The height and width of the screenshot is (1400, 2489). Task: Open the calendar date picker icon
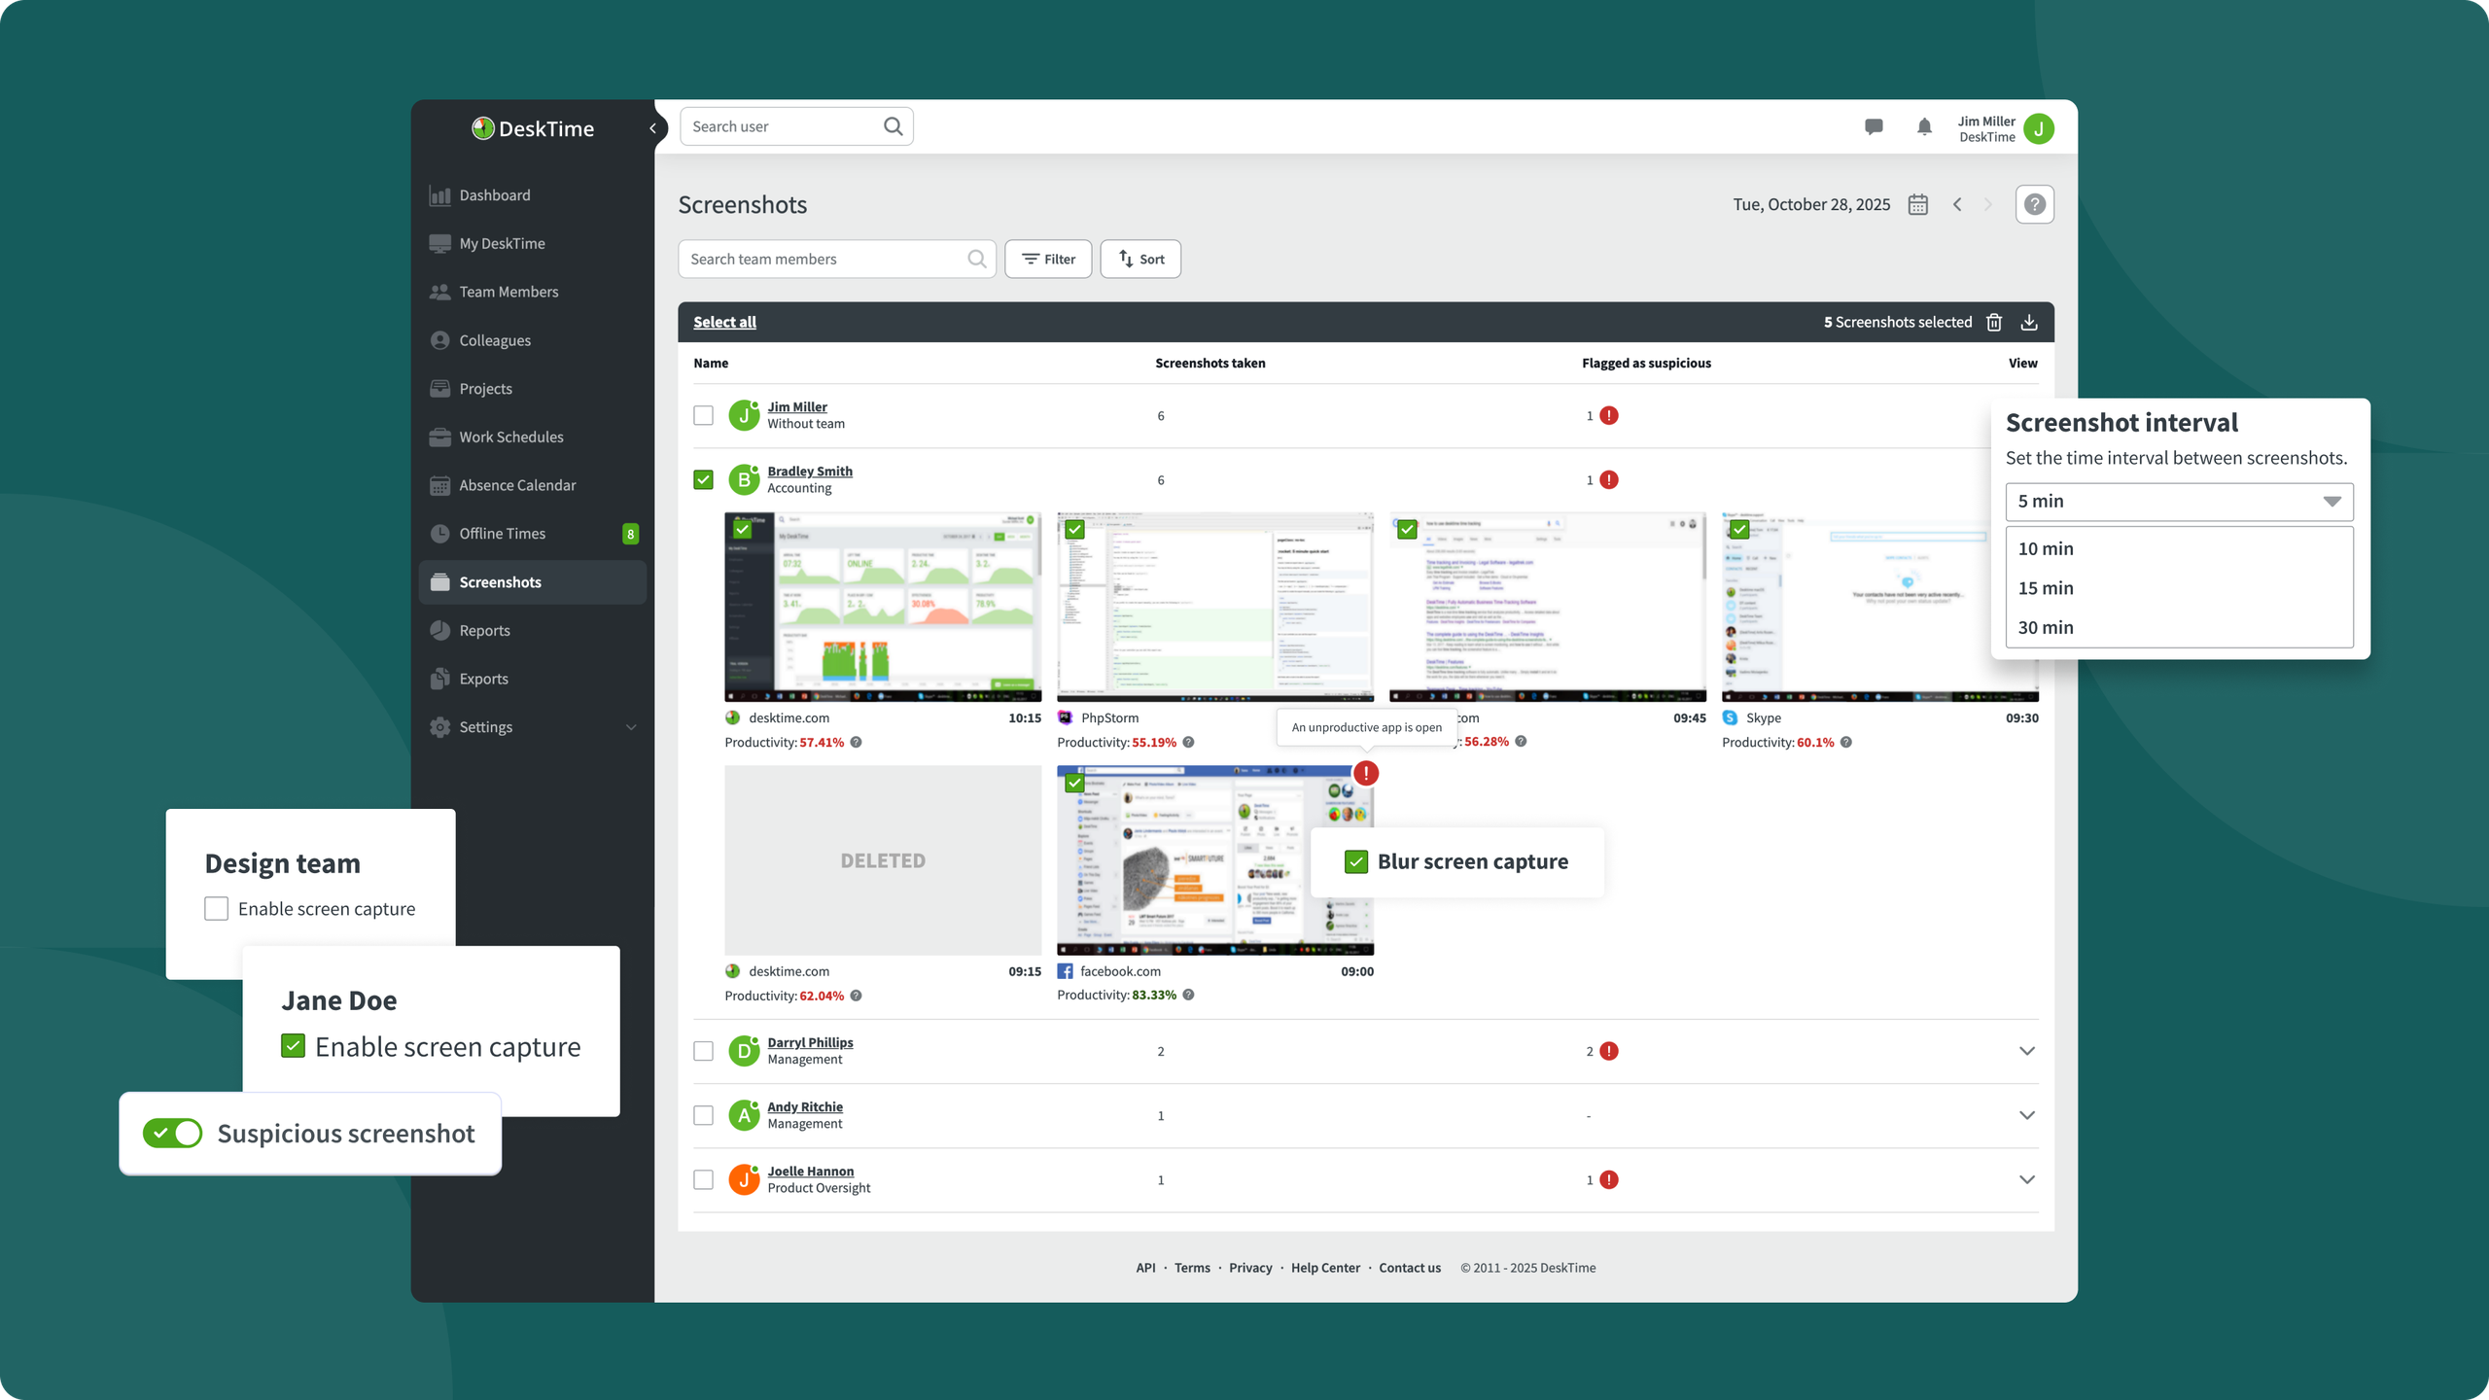[x=1917, y=204]
